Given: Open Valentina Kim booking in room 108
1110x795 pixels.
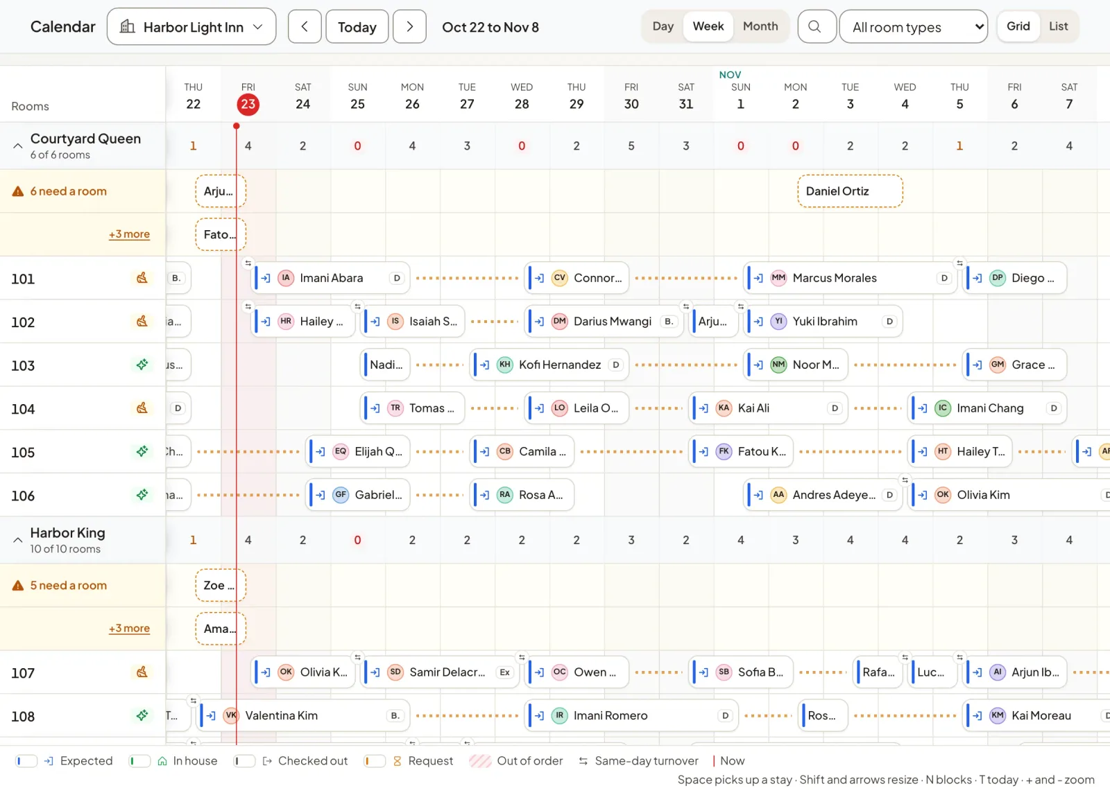Looking at the screenshot, I should click(x=303, y=715).
